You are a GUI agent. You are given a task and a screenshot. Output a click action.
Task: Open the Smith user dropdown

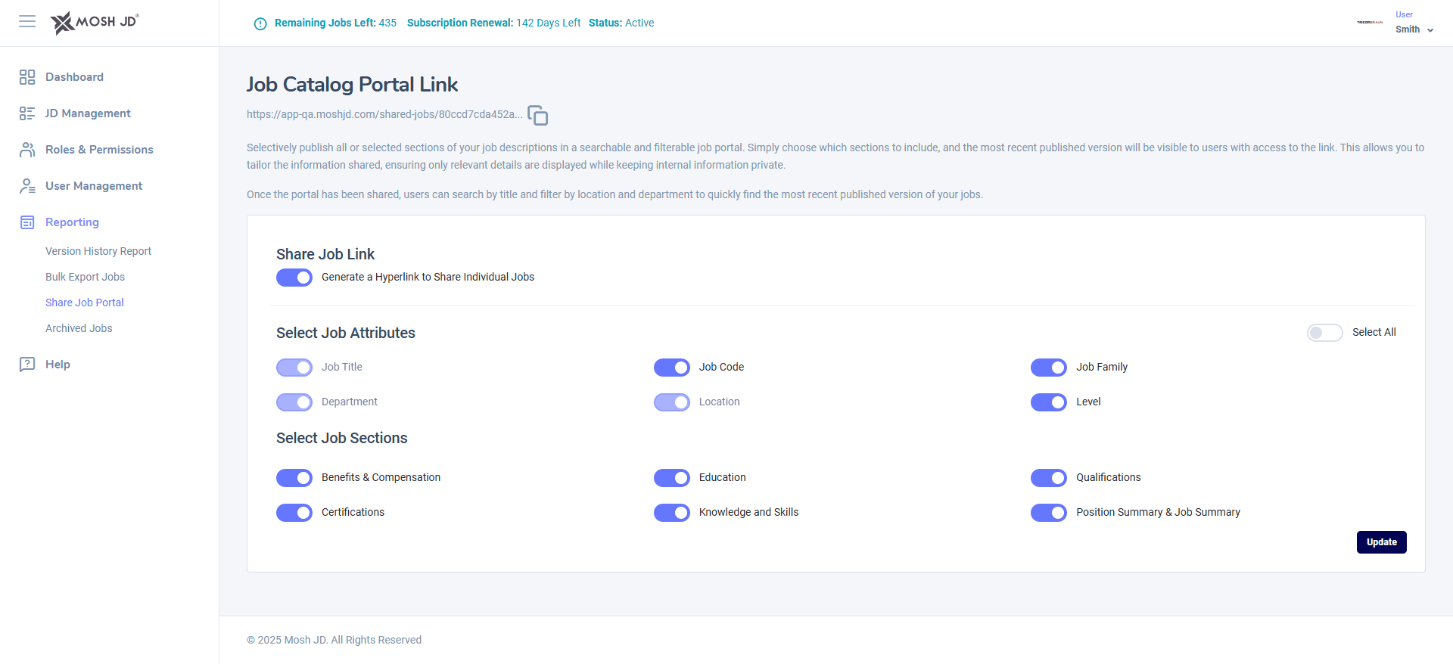(x=1414, y=29)
